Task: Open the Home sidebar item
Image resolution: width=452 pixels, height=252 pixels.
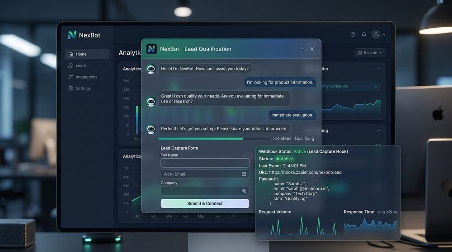Action: (x=87, y=54)
